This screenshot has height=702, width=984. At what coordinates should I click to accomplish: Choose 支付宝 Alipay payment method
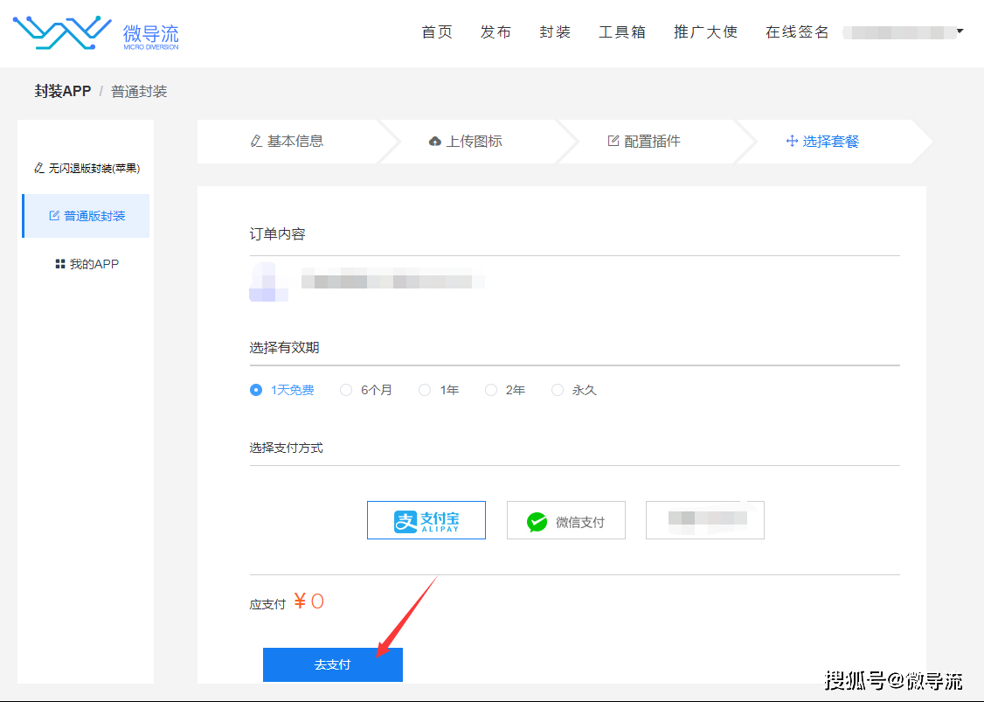pos(426,520)
